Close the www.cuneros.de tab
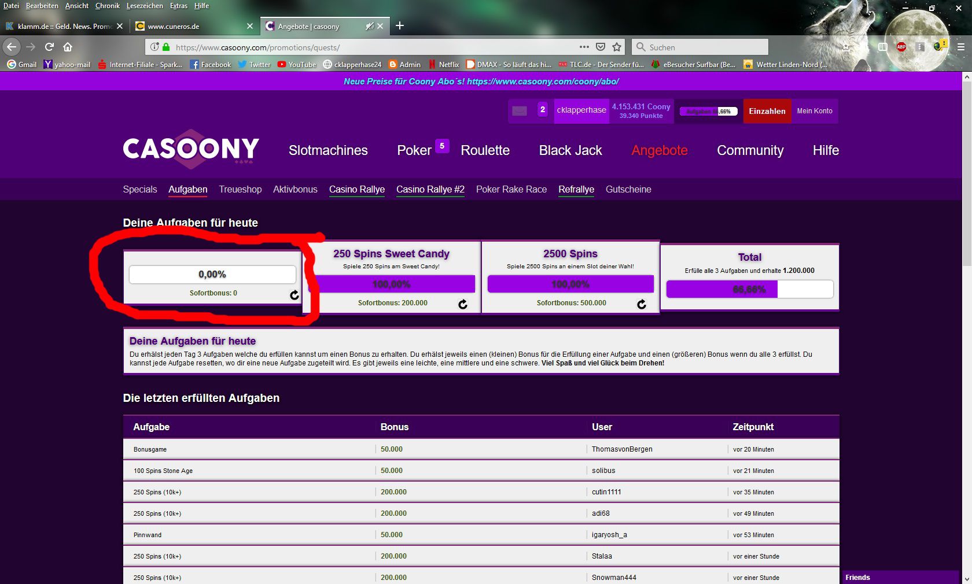The image size is (972, 584). tap(250, 26)
